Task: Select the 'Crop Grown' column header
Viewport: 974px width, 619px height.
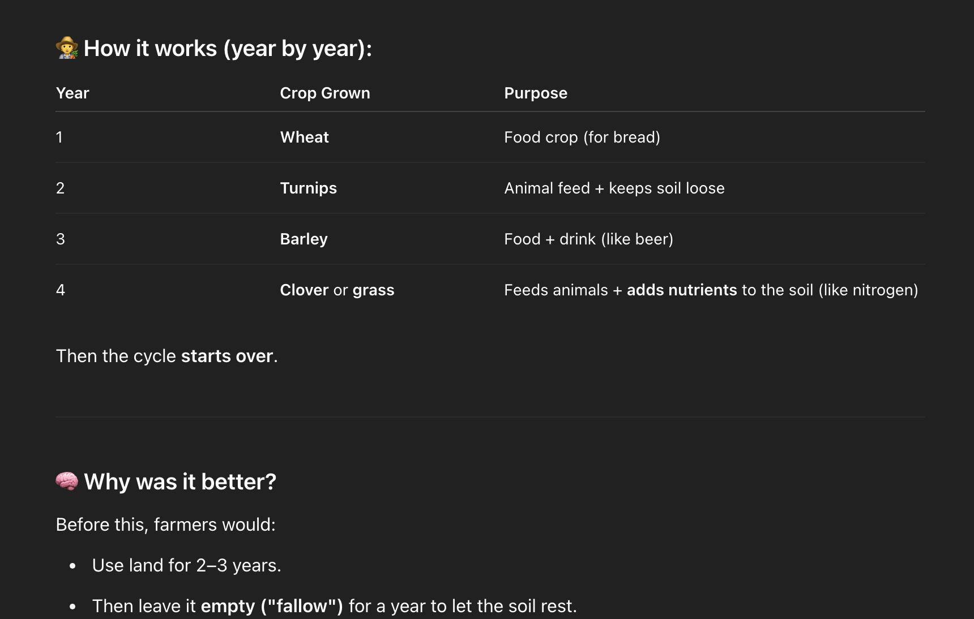Action: click(325, 93)
